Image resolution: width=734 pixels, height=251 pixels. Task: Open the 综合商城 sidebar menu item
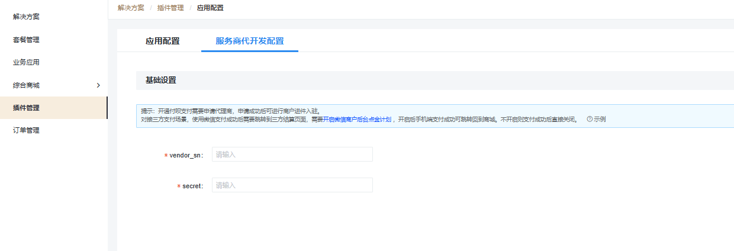coord(26,85)
